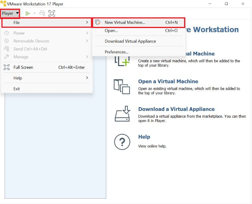Open the Help submenu entry
The height and width of the screenshot is (204, 252).
[x=46, y=78]
